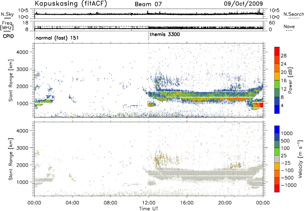The width and height of the screenshot is (304, 211).
Task: Click the '18' frequency axis value
Action: point(25,23)
